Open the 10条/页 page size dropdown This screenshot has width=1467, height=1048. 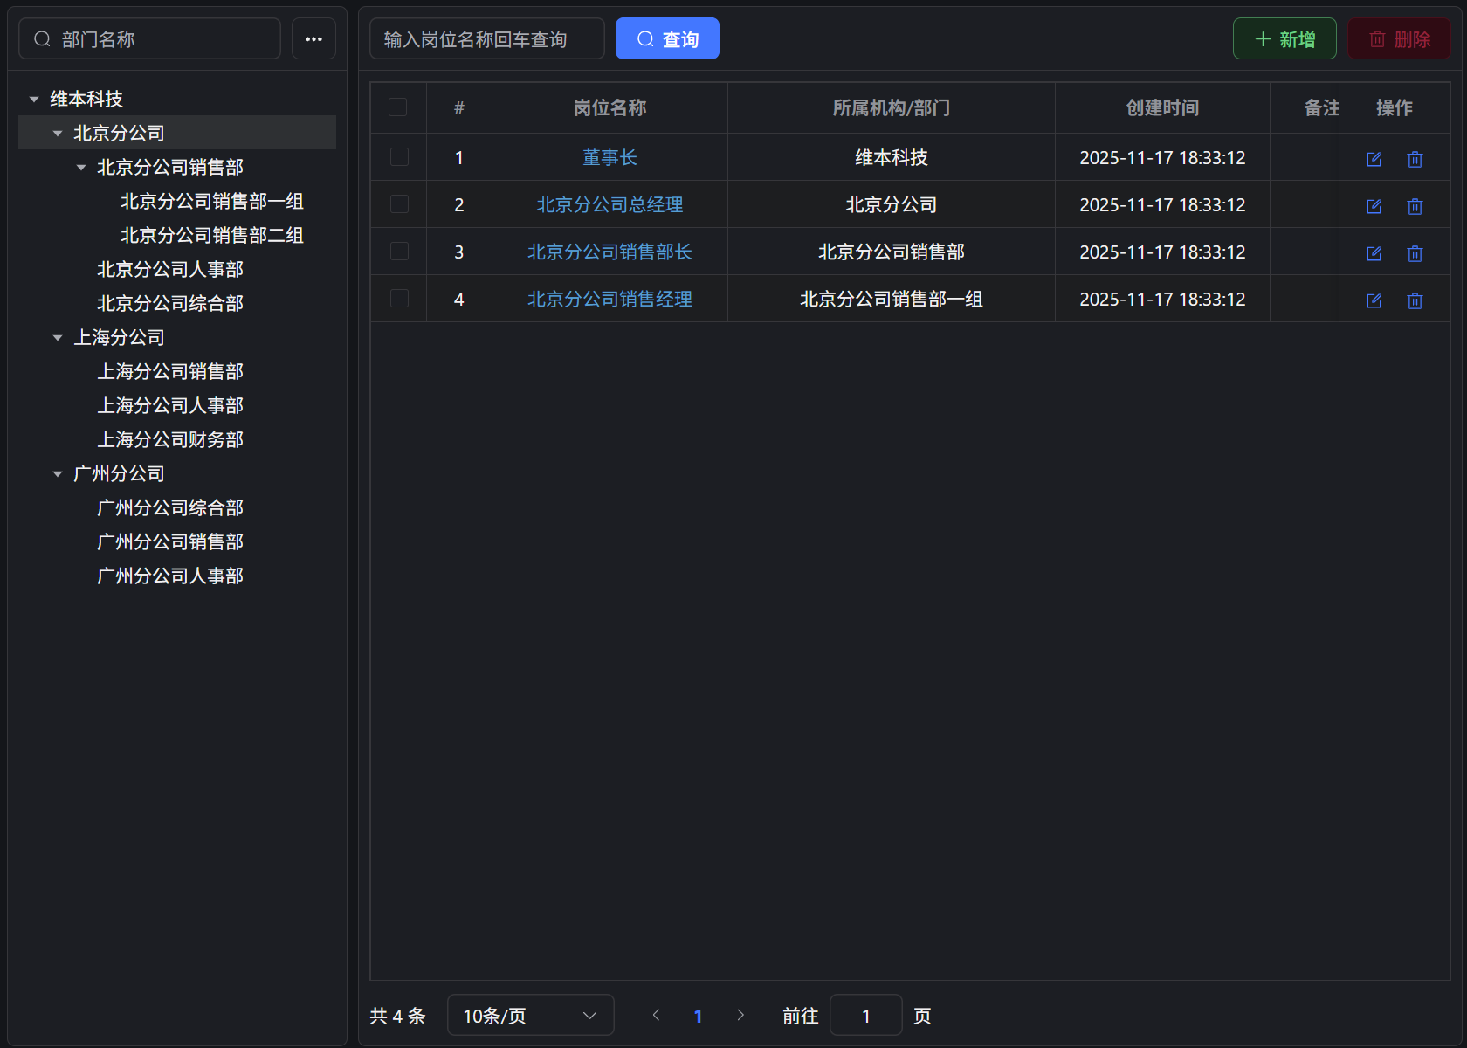(530, 1015)
